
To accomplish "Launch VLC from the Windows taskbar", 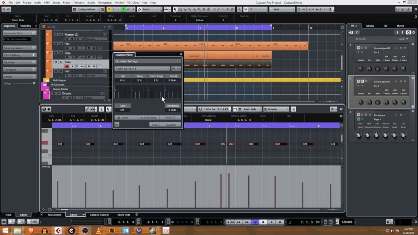I will pos(99,231).
